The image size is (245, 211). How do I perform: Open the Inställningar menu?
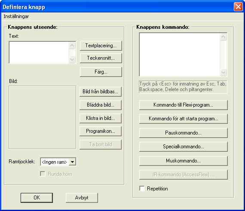(x=16, y=16)
